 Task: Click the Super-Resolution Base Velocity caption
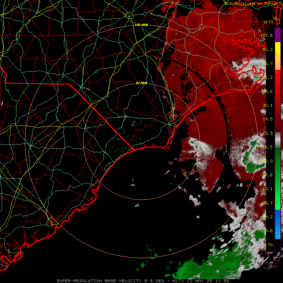143,281
